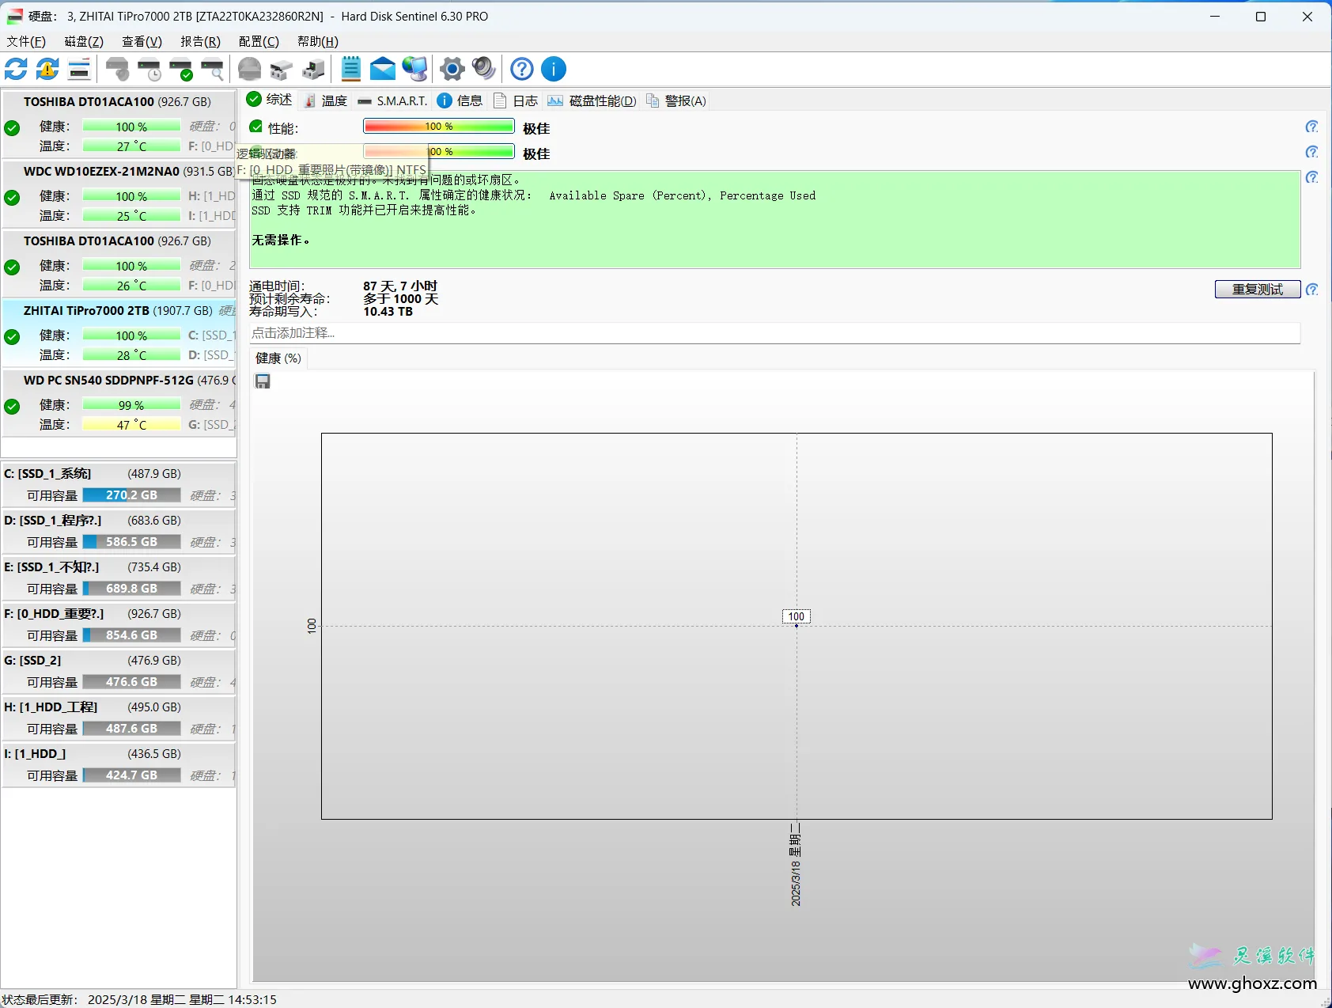Select the 健康 (%) graph tab
The image size is (1332, 1008).
[x=278, y=358]
